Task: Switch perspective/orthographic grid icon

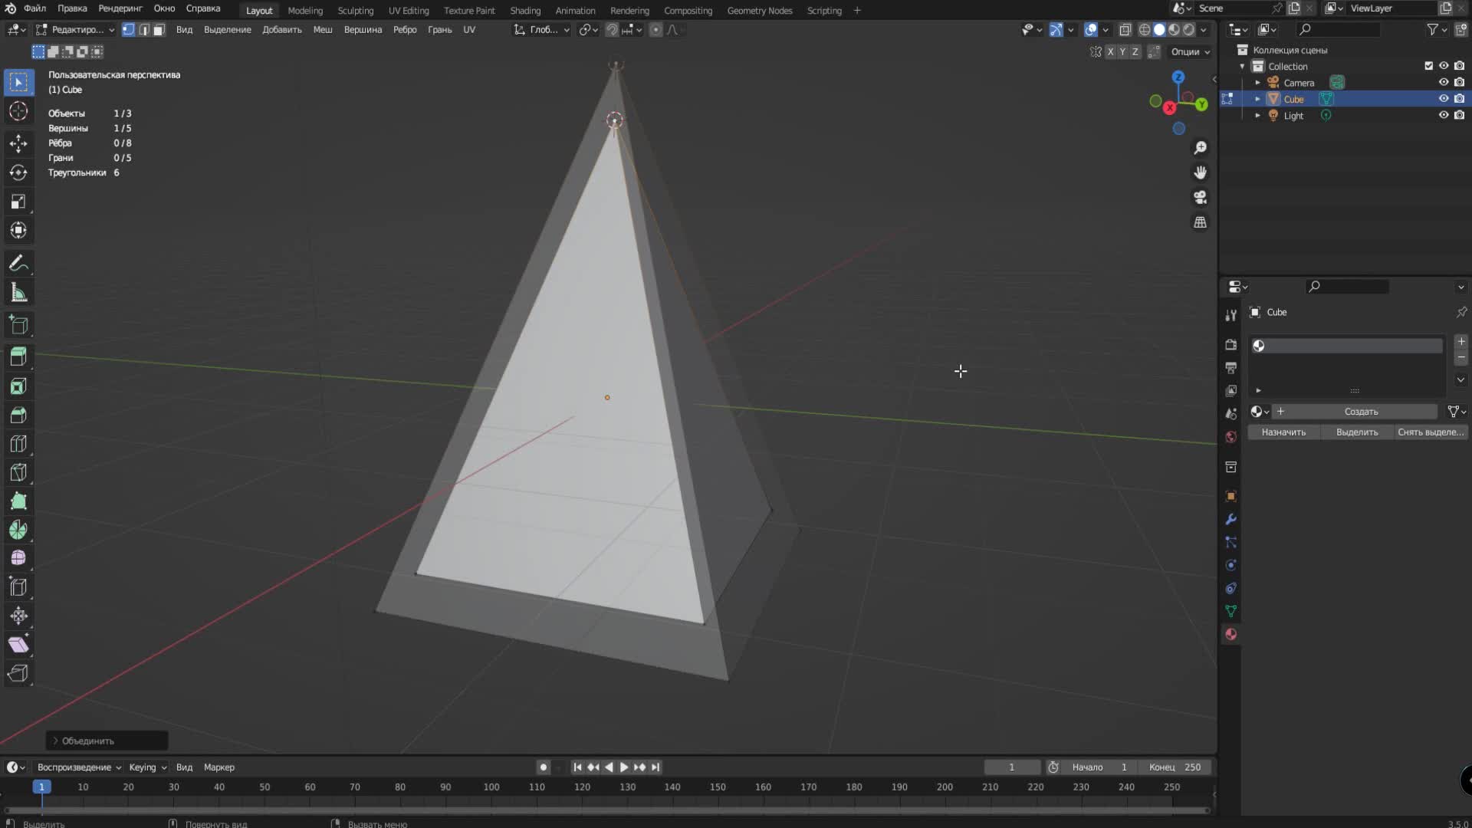Action: tap(1201, 222)
